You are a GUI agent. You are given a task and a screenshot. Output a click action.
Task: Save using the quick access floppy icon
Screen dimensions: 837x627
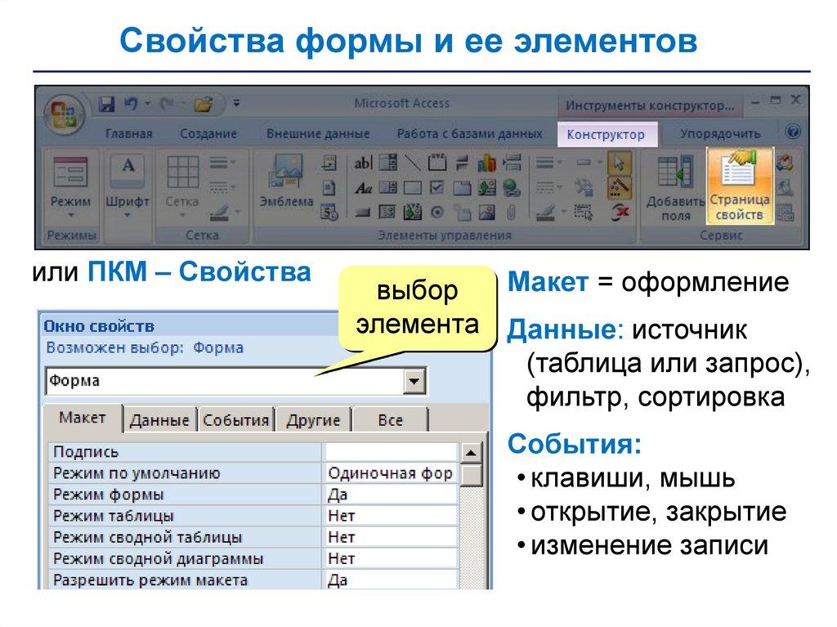point(106,104)
